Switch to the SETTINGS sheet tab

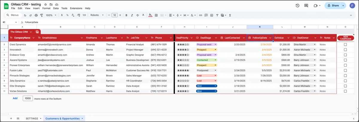[33, 118]
